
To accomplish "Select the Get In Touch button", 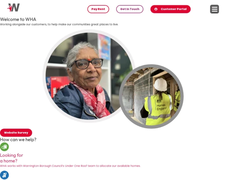I will click(x=130, y=9).
